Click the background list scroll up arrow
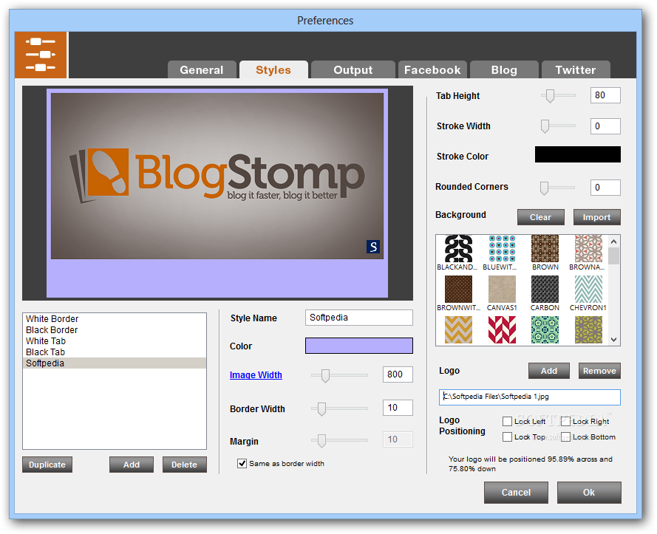Image resolution: width=657 pixels, height=534 pixels. (614, 242)
